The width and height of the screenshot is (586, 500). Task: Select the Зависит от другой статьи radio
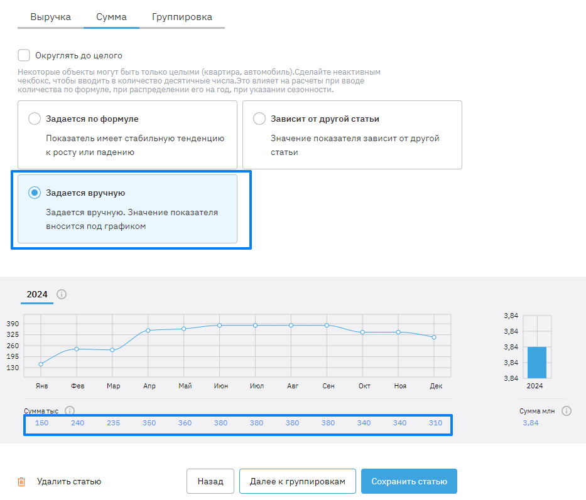pyautogui.click(x=259, y=119)
